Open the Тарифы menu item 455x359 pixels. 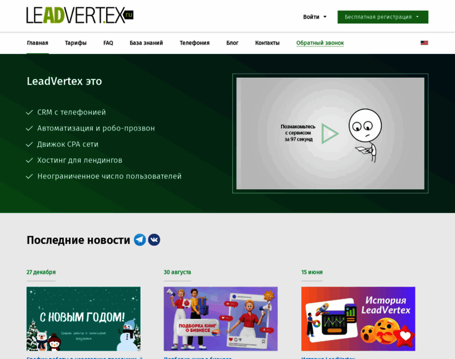click(x=76, y=43)
